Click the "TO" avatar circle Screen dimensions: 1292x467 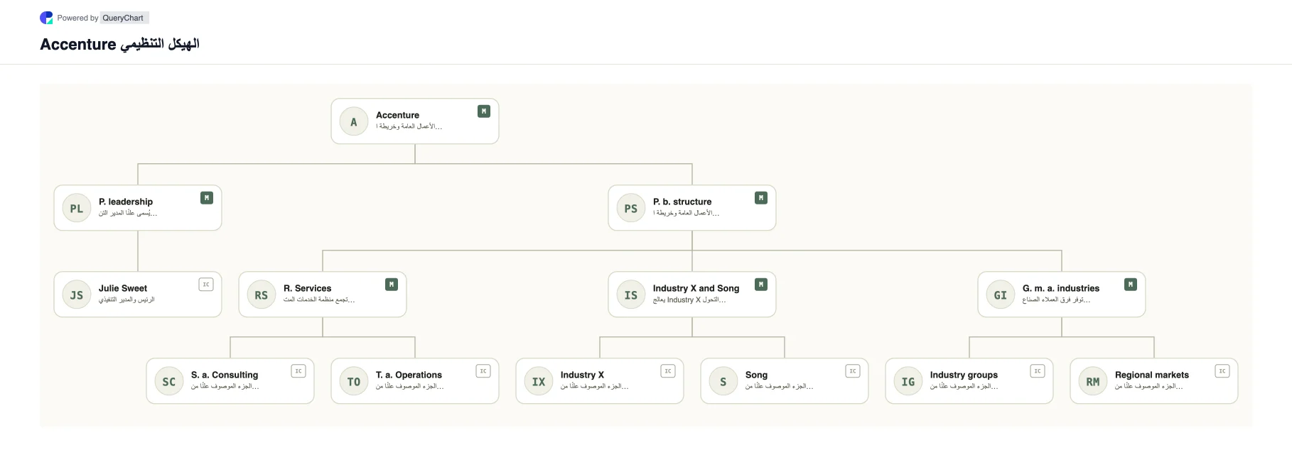click(x=354, y=381)
